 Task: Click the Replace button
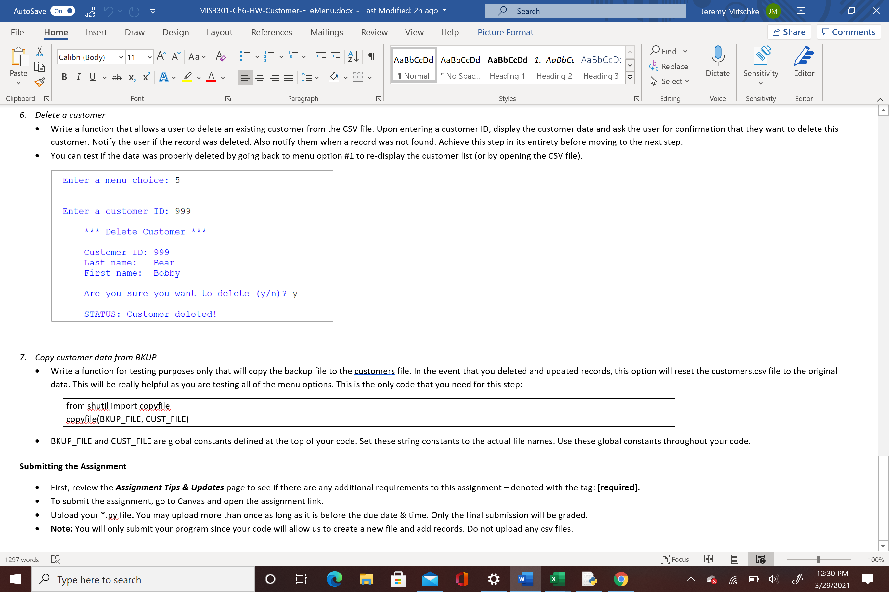(x=669, y=67)
